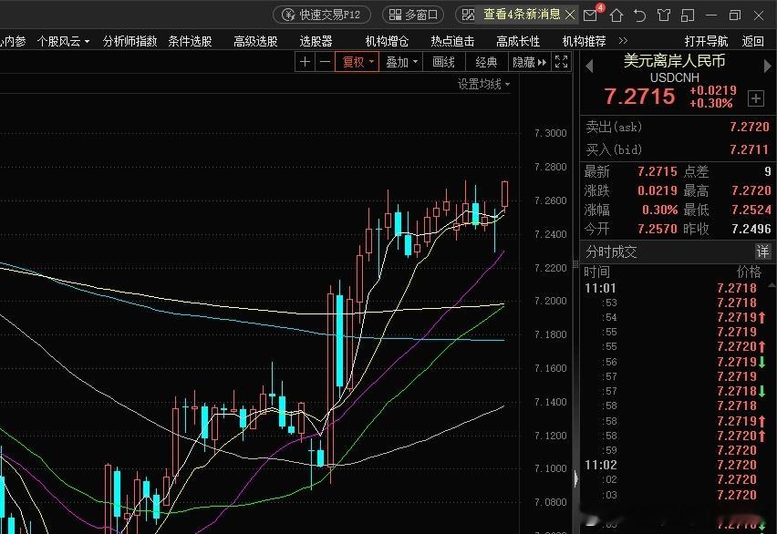The image size is (777, 534).
Task: Toggle fullscreen chart icon
Action: coord(561,62)
